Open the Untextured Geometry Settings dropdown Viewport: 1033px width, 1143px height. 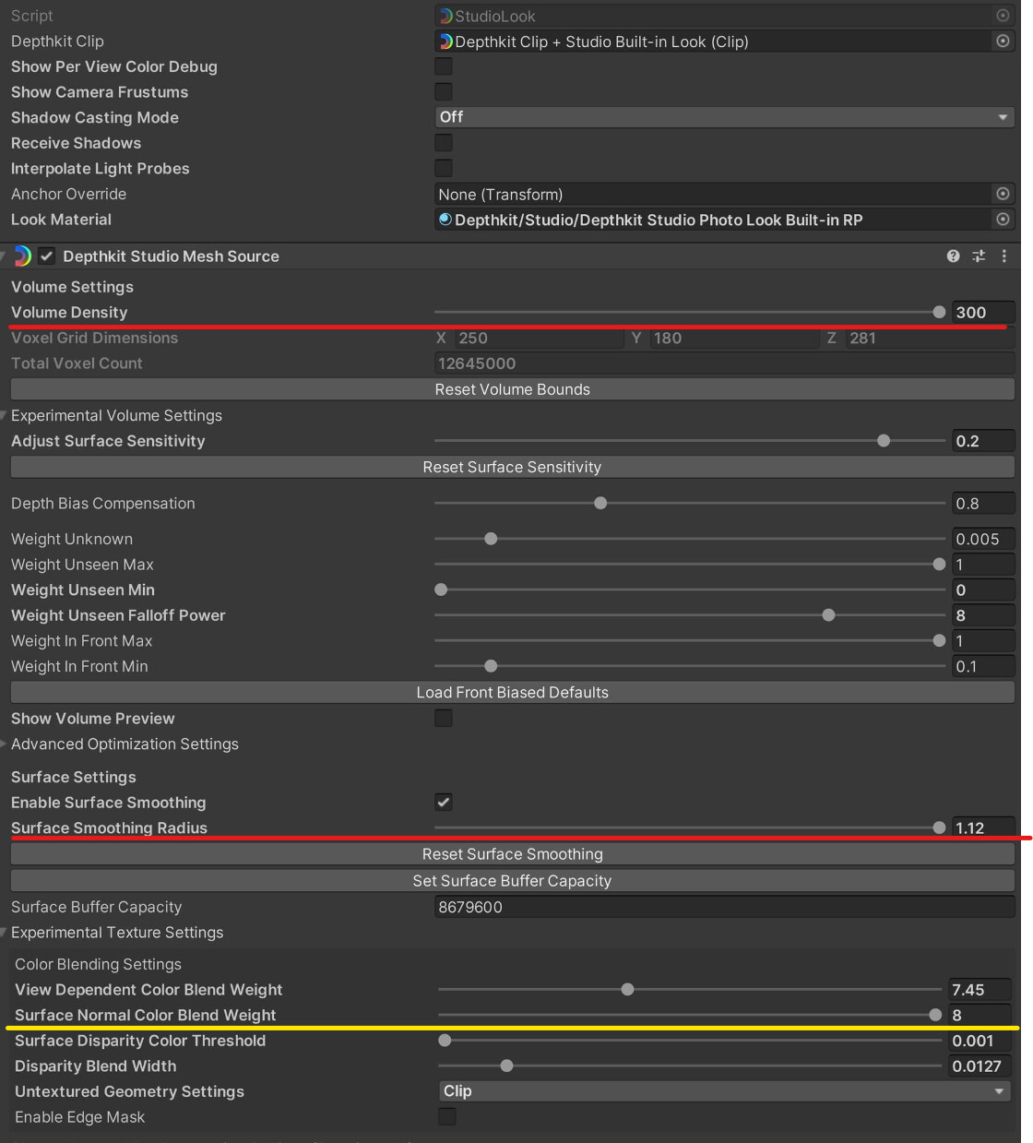tap(724, 1091)
